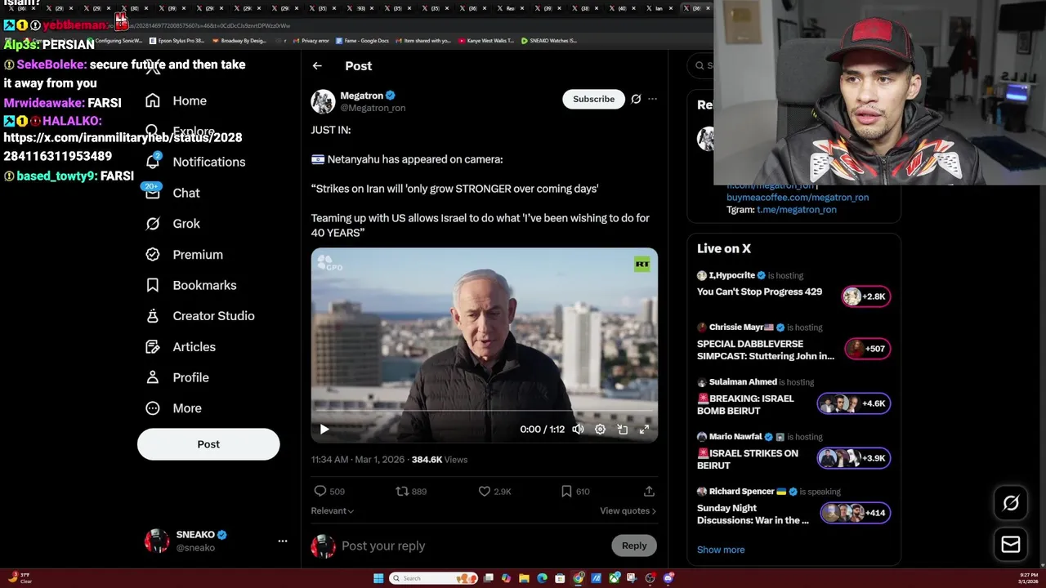Join Mario Nawfal's space +3.9K
Image resolution: width=1046 pixels, height=588 pixels.
[854, 458]
